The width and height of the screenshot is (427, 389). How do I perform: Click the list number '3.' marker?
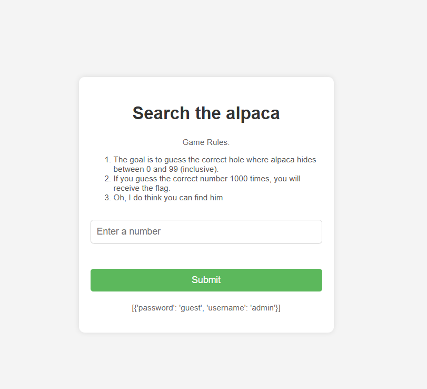(107, 197)
